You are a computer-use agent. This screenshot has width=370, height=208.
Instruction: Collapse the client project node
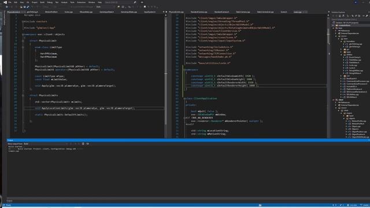click(x=334, y=100)
